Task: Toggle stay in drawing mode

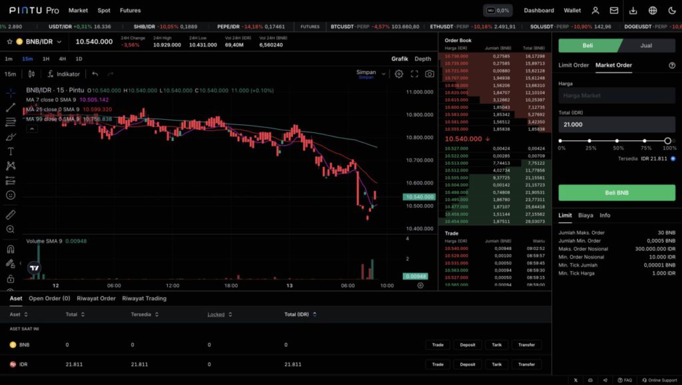Action: pyautogui.click(x=11, y=263)
